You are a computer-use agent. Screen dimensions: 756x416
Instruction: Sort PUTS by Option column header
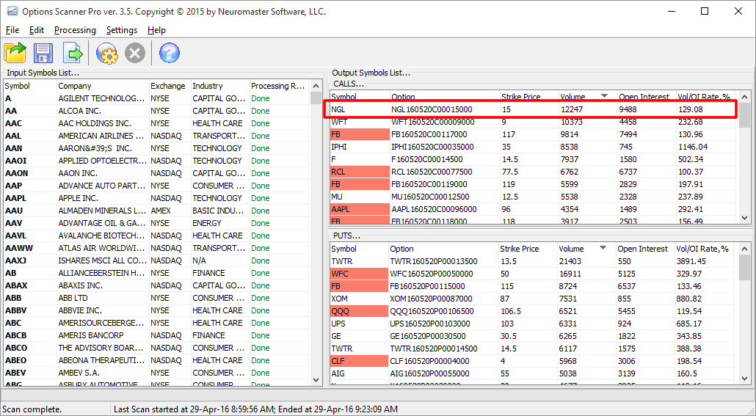point(443,249)
